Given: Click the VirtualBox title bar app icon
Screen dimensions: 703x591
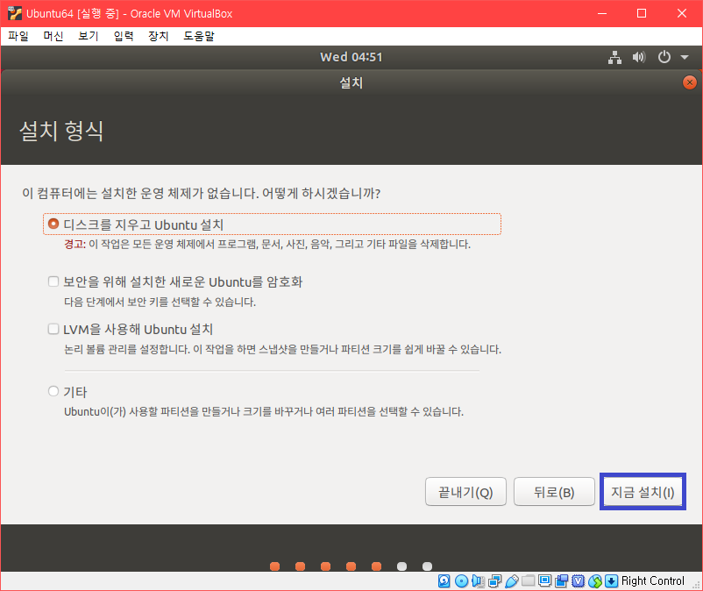Looking at the screenshot, I should [15, 13].
